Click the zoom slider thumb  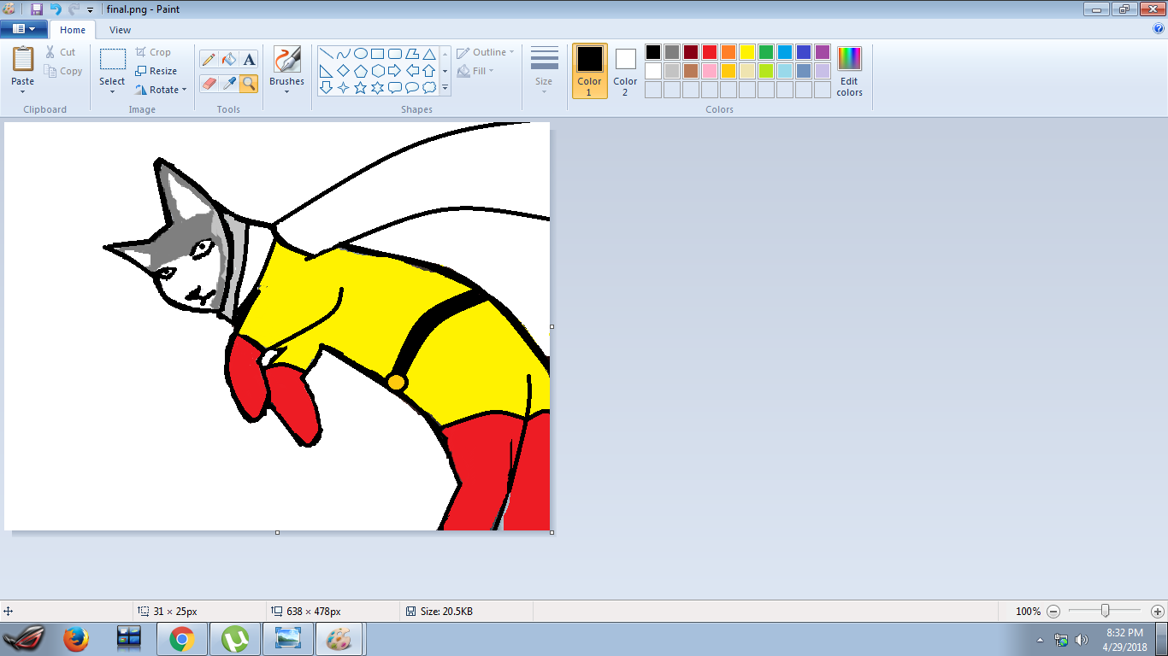tap(1106, 611)
